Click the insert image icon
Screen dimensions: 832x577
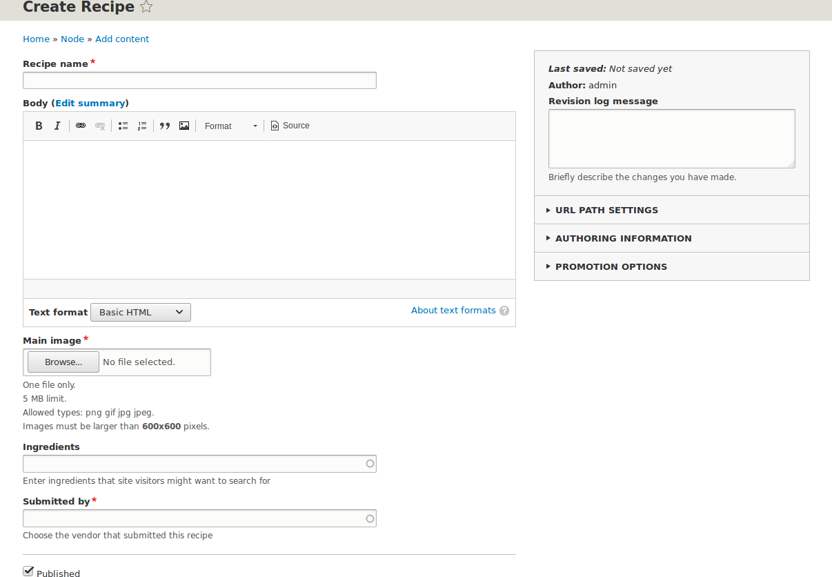[184, 126]
